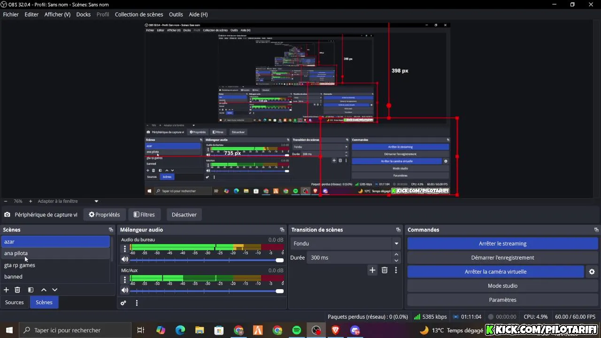This screenshot has width=601, height=338.
Task: Remove transition with trash icon
Action: pyautogui.click(x=385, y=270)
